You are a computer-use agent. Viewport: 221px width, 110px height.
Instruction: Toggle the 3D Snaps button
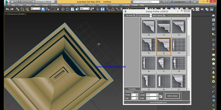[108, 9]
